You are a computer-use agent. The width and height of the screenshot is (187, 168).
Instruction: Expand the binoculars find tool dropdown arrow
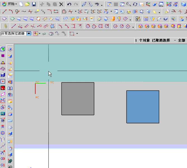pos(102,5)
